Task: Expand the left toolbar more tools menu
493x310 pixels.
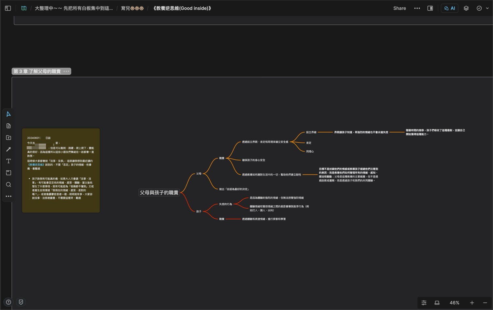Action: click(x=8, y=196)
